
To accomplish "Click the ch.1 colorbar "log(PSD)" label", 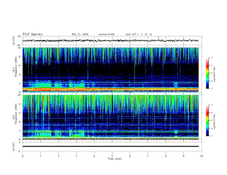I will click(x=215, y=75).
